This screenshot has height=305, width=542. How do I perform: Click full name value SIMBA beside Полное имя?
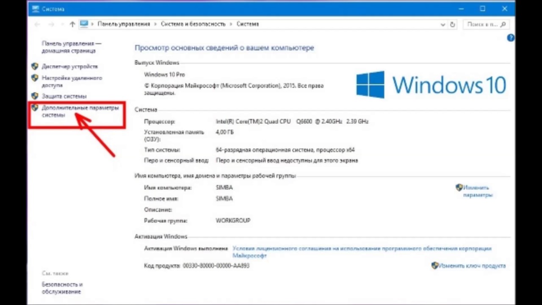coord(224,198)
